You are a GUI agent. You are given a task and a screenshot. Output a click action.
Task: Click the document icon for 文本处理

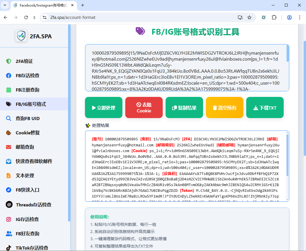point(9,176)
